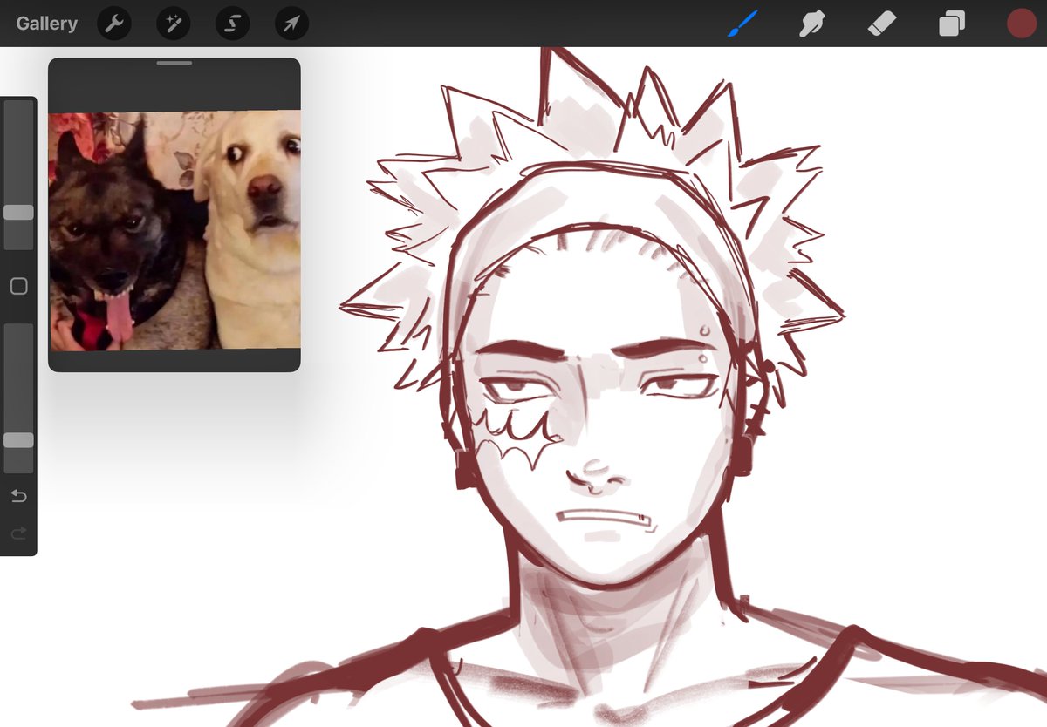1047x727 pixels.
Task: Open the Selection tool
Action: coord(232,24)
